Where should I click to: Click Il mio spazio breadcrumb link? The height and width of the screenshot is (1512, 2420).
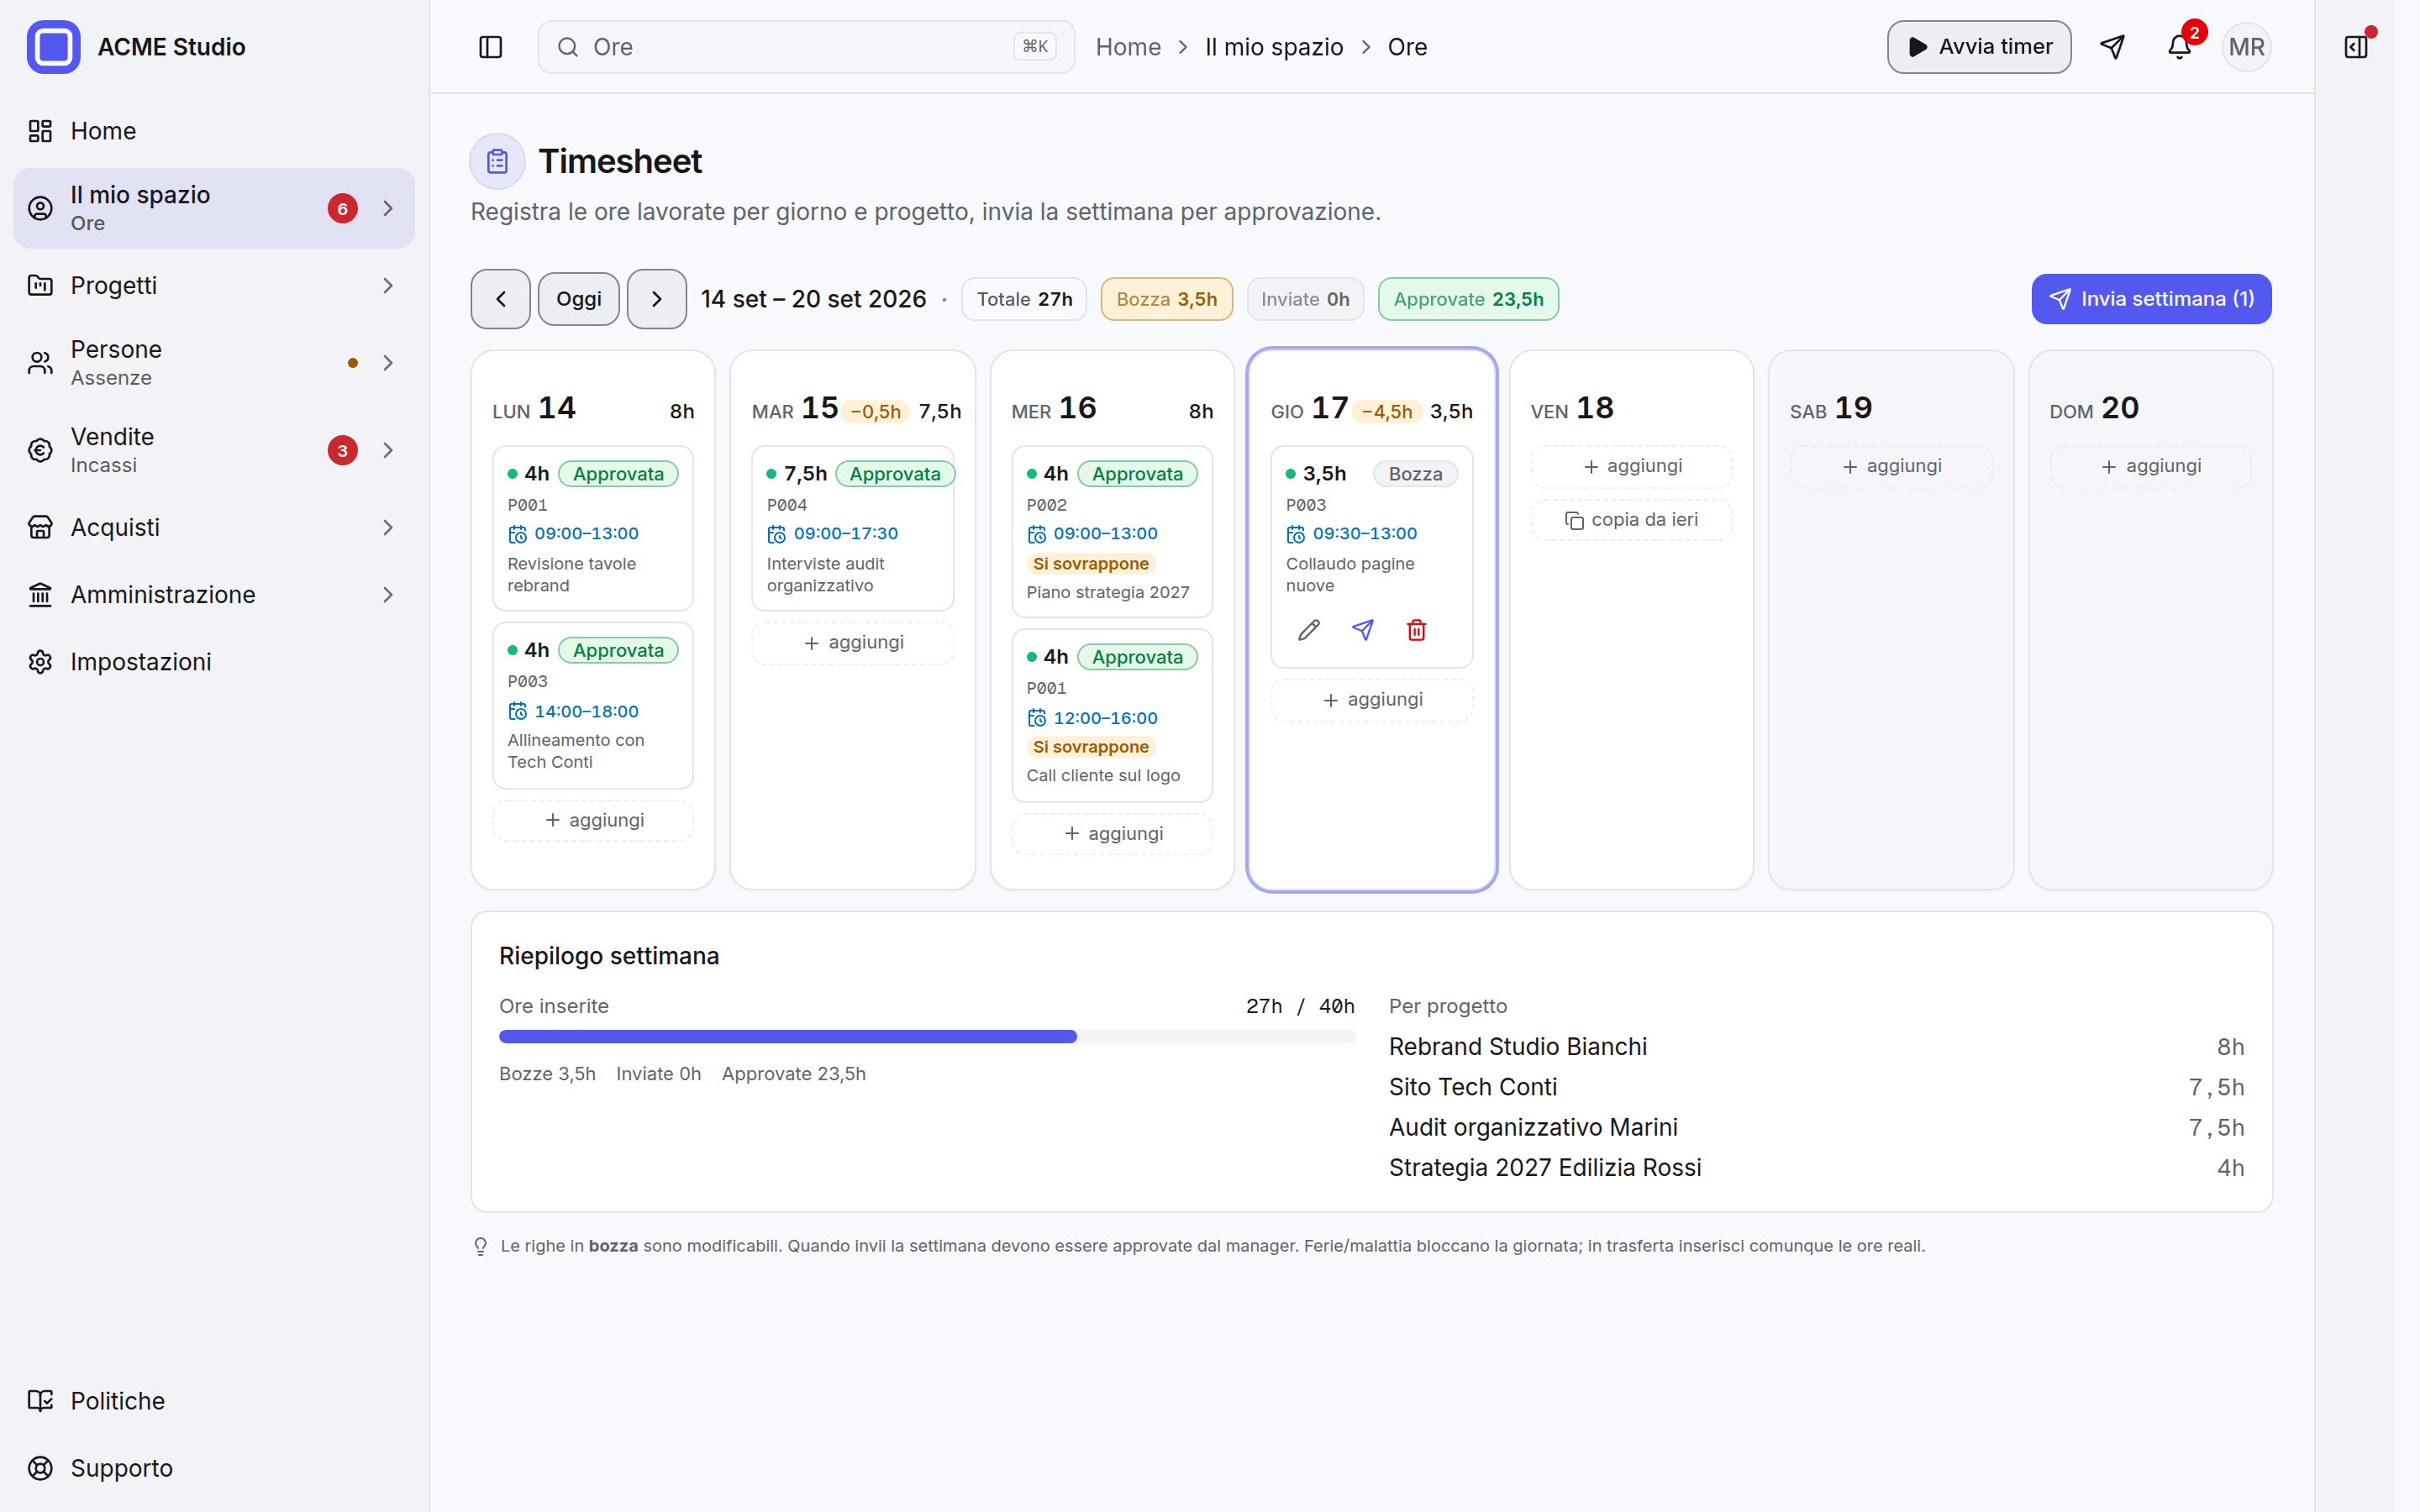[1273, 47]
